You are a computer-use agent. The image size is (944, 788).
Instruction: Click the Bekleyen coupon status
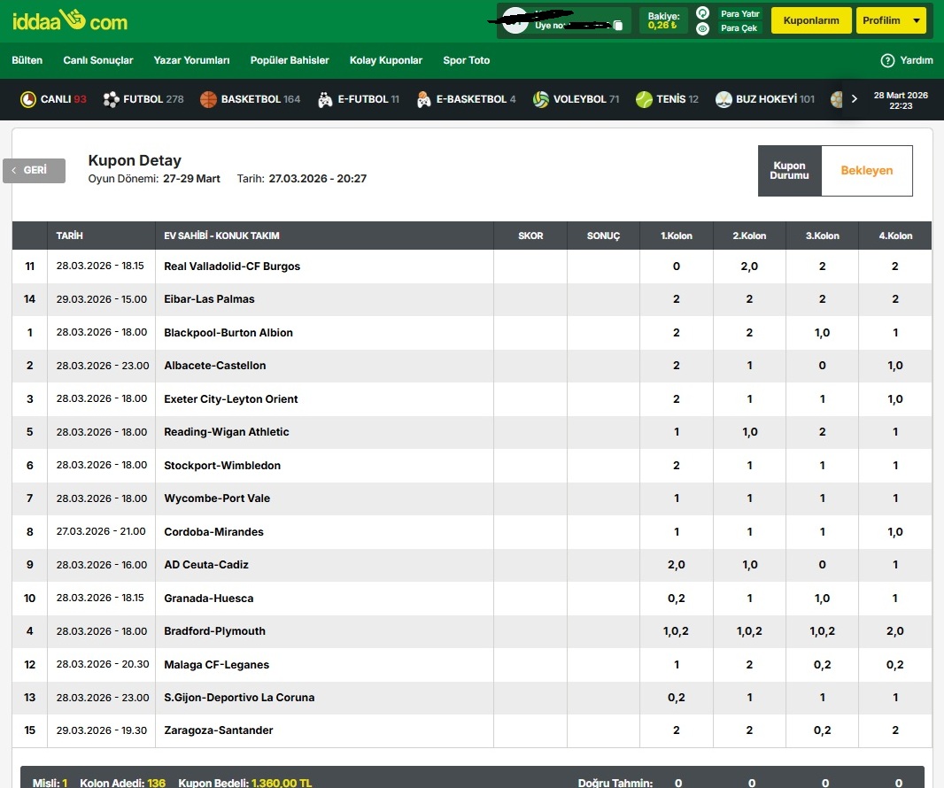[x=866, y=170]
